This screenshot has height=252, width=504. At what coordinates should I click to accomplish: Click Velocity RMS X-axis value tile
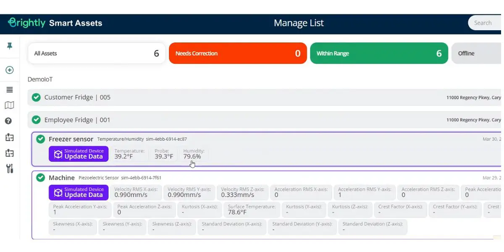tap(136, 192)
